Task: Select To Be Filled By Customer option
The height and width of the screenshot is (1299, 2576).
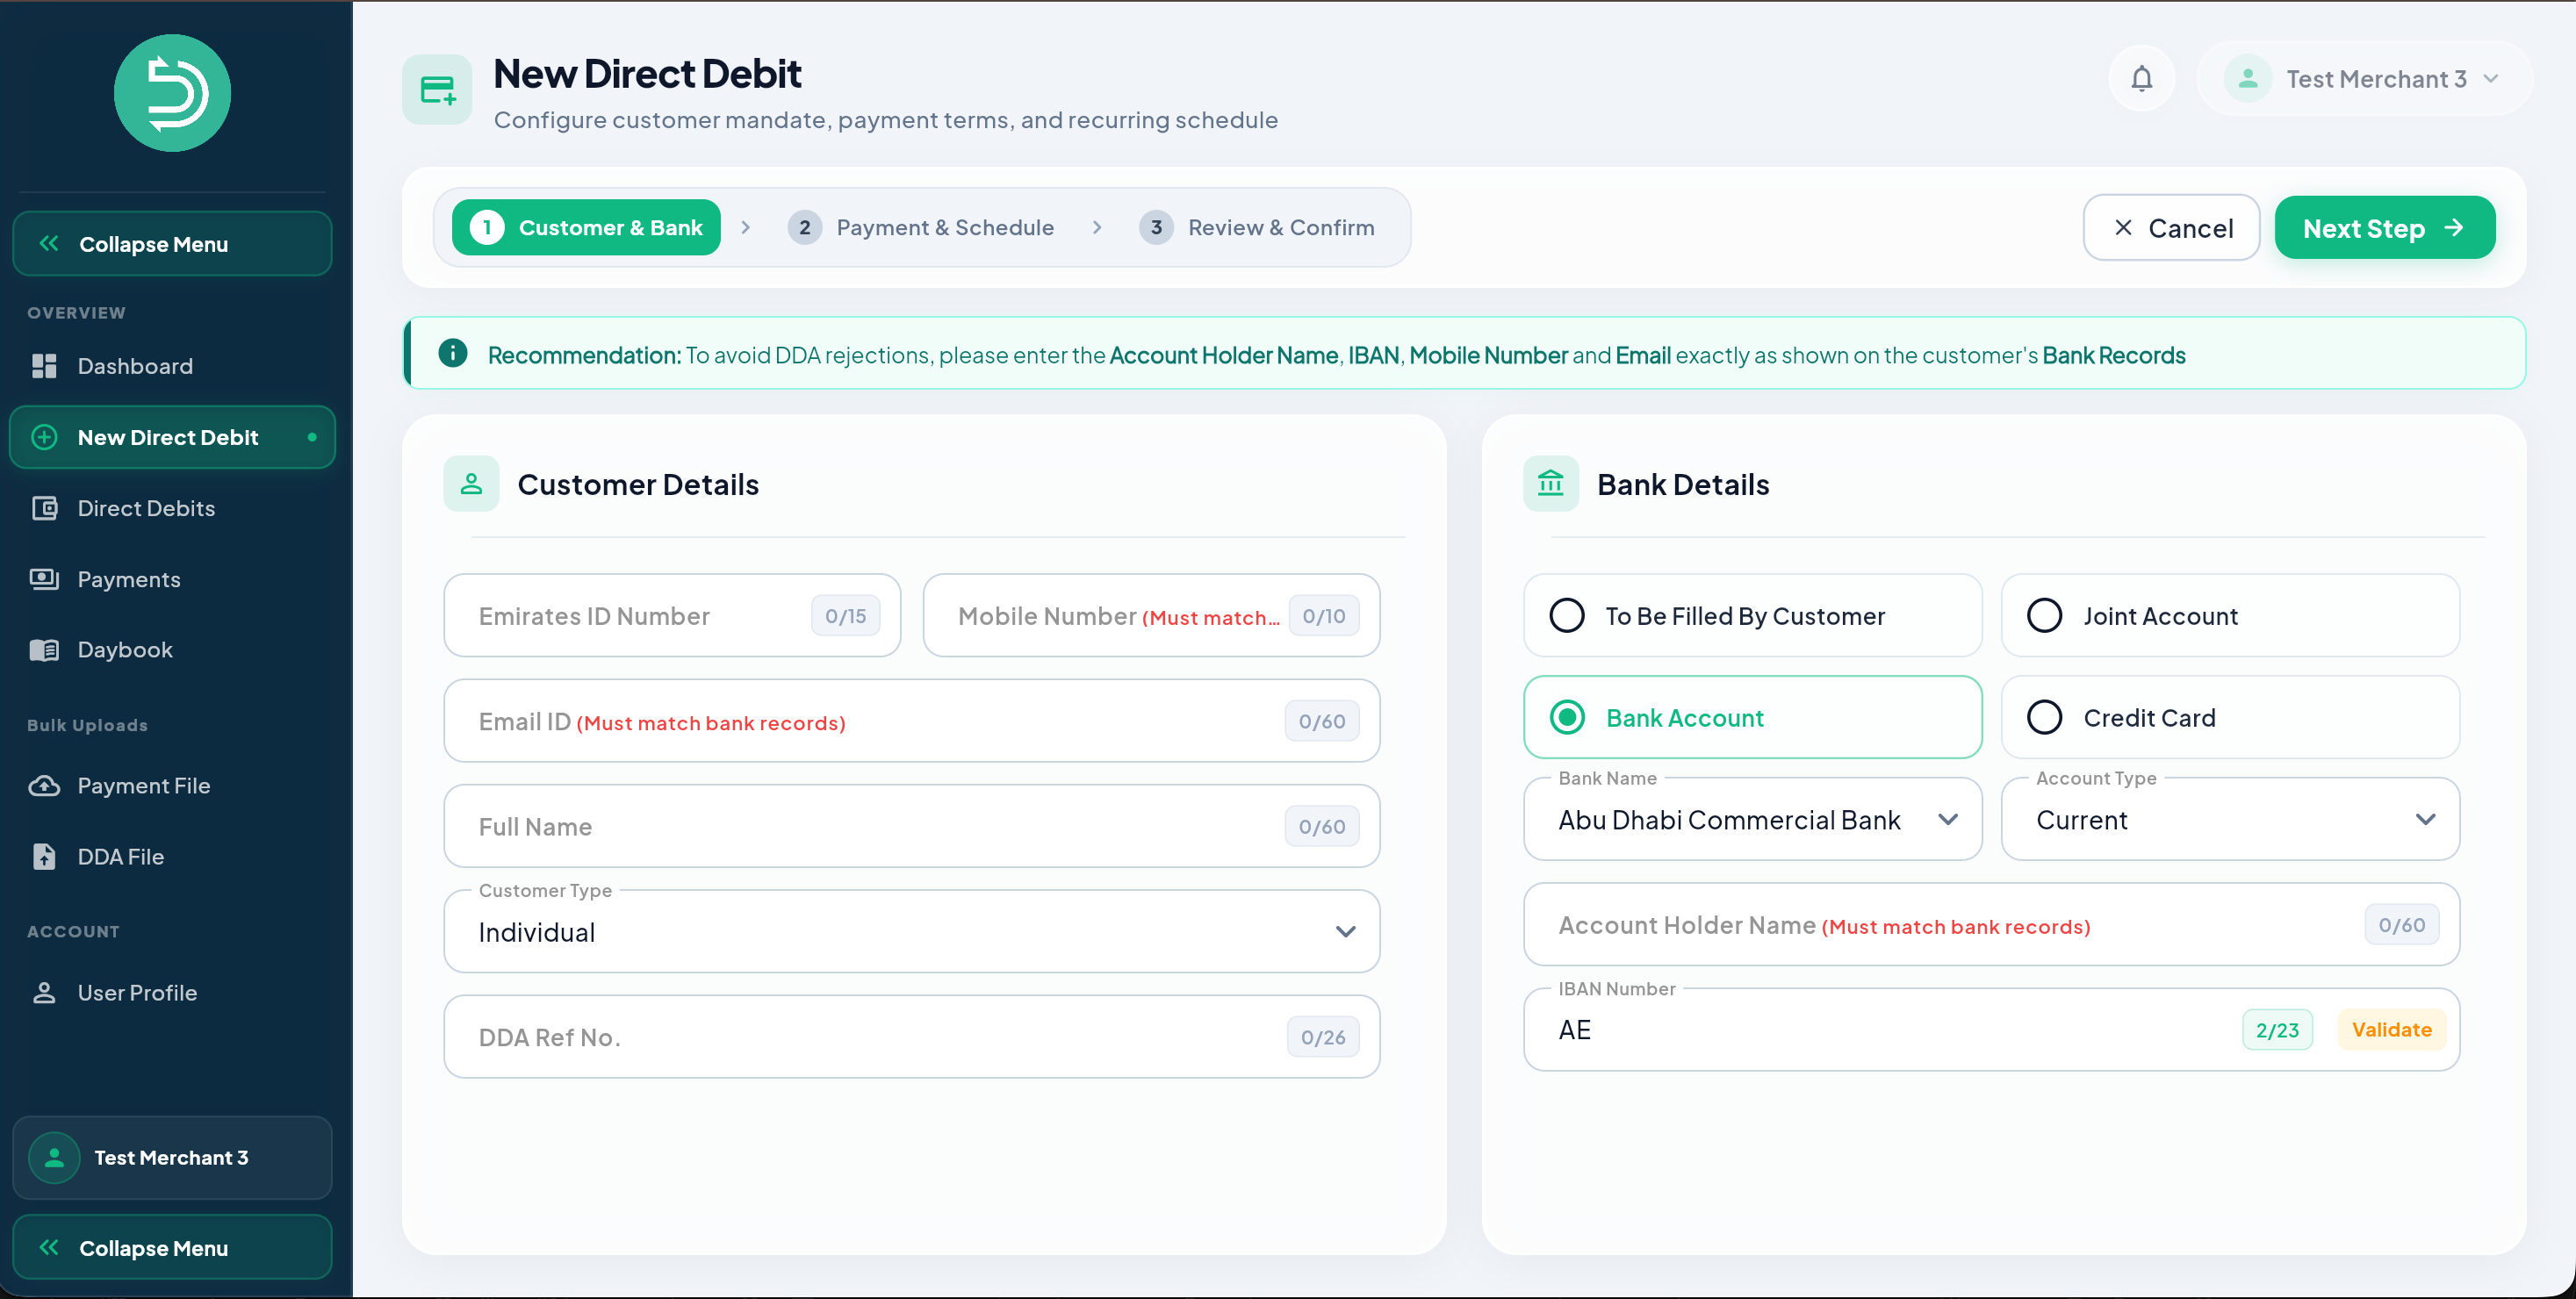Action: 1752,616
